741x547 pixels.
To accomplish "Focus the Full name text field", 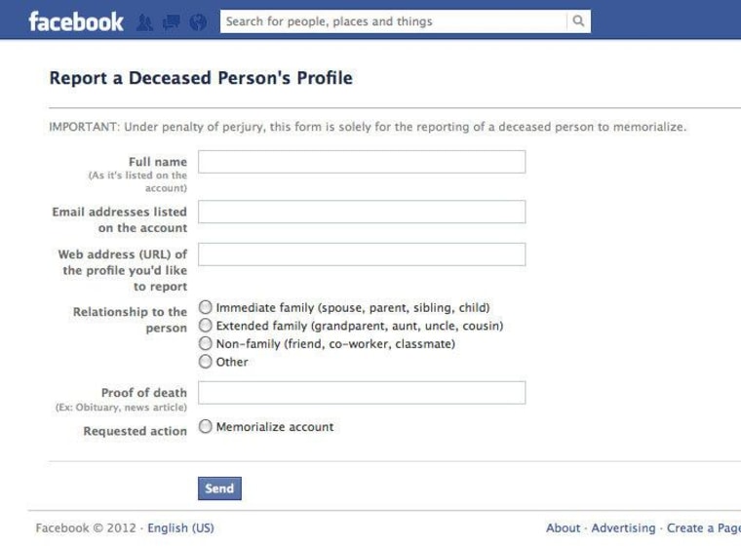I will (362, 162).
